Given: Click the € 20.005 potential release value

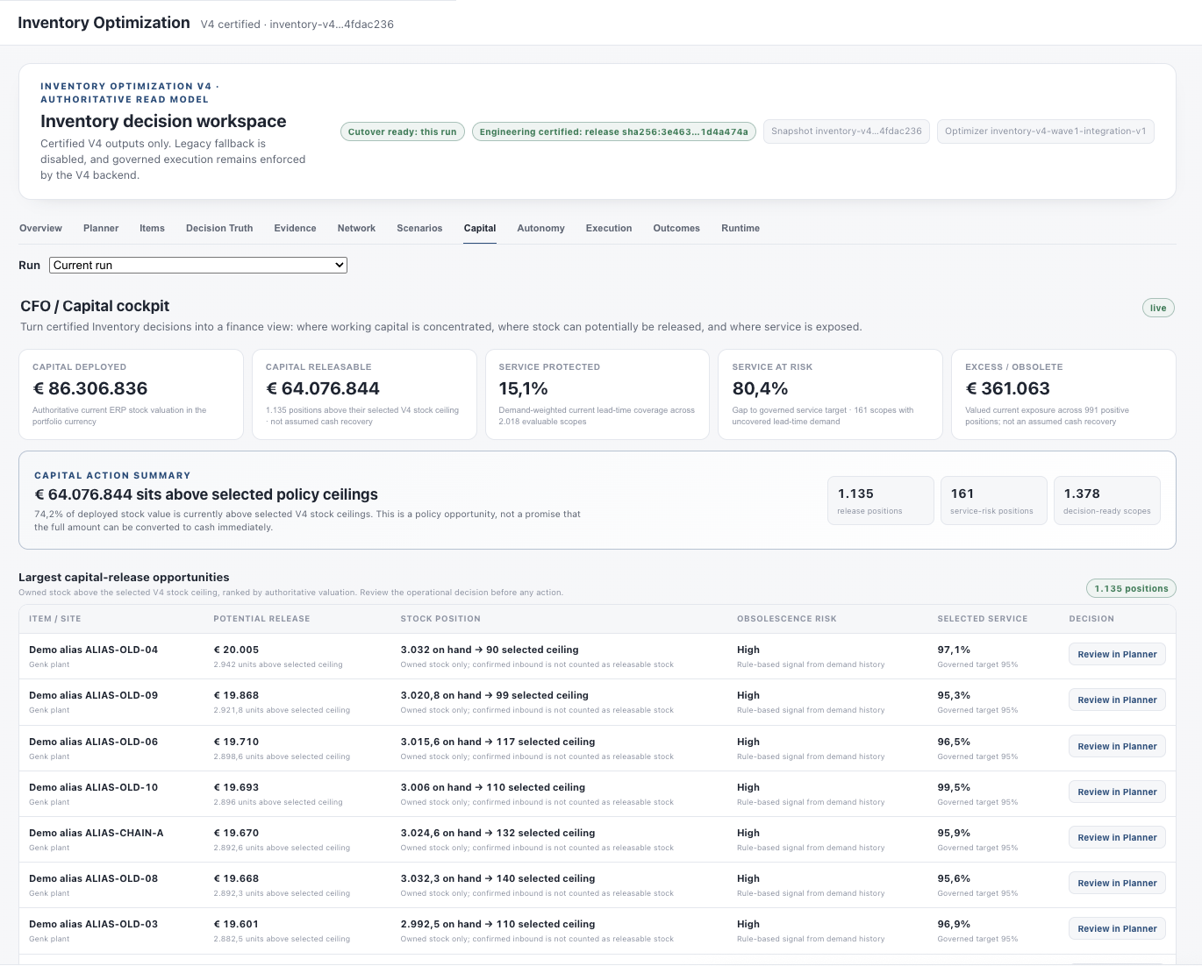Looking at the screenshot, I should click(x=236, y=650).
